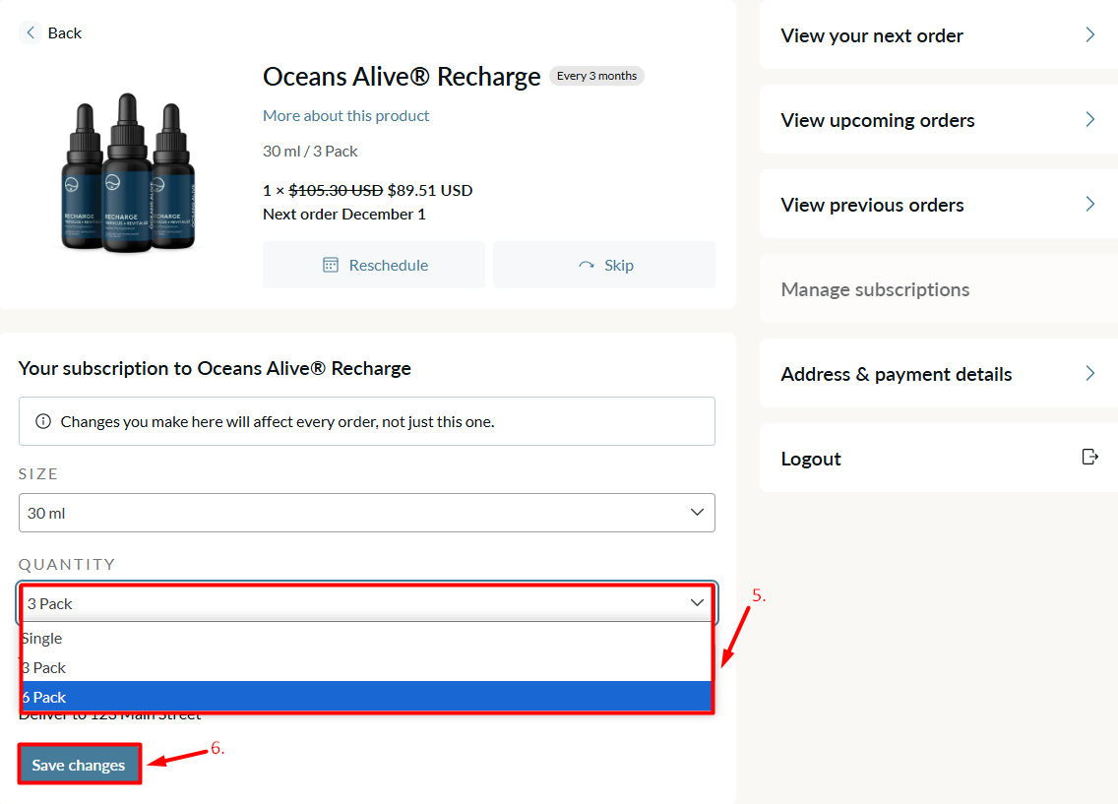Image resolution: width=1118 pixels, height=804 pixels.
Task: Choose 3 Pack from the quantity list
Action: coord(366,667)
